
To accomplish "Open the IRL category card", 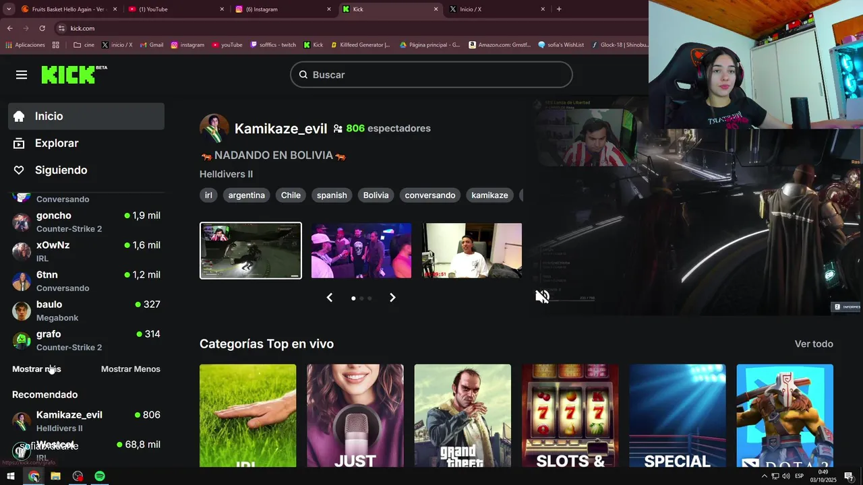I will [247, 416].
